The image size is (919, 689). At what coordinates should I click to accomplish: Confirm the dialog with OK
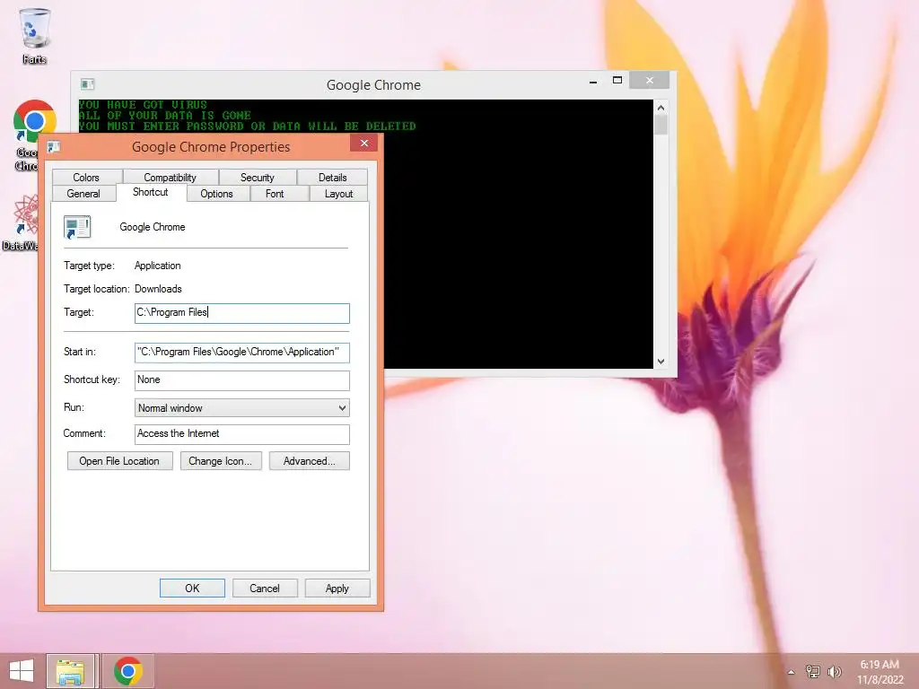pos(192,589)
